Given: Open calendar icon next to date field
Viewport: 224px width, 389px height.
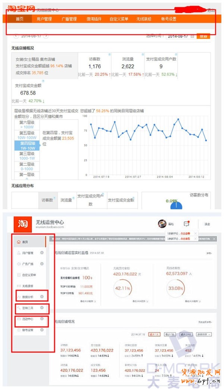Looking at the screenshot, I should (x=192, y=36).
